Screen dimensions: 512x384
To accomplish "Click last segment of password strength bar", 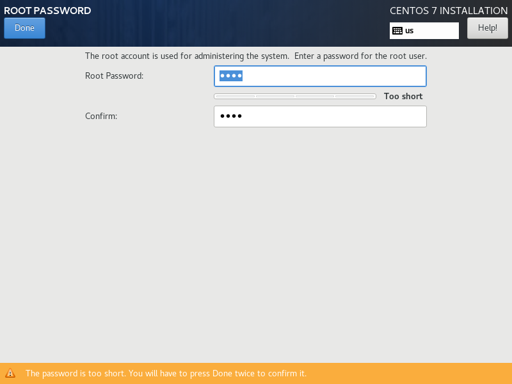I will [355, 97].
